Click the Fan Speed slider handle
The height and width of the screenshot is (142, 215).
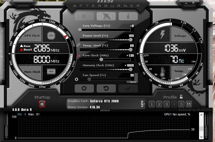click(x=89, y=79)
